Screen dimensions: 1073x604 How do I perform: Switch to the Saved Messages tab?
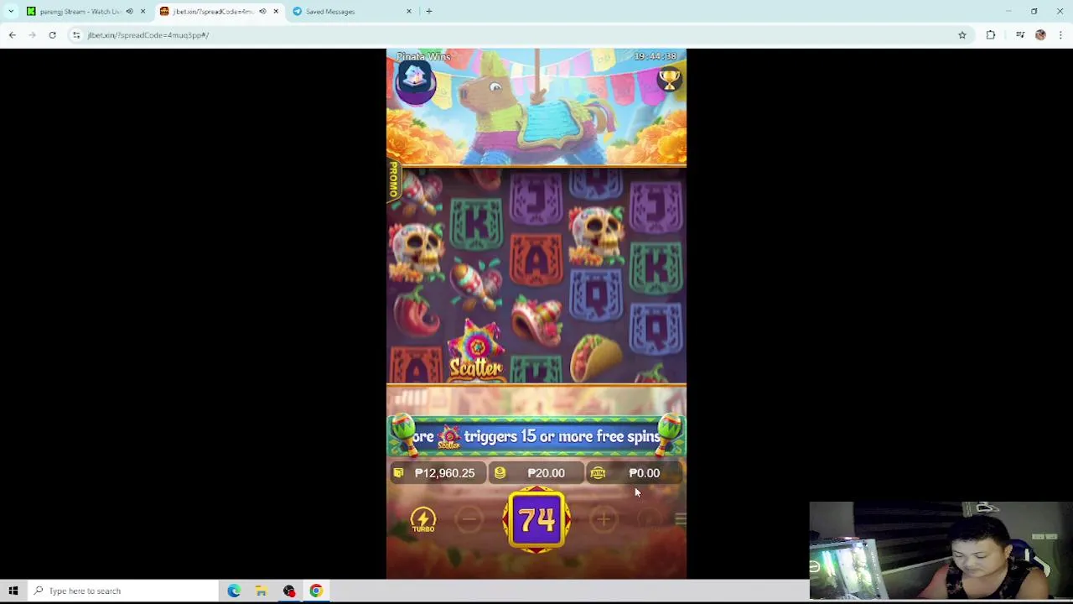coord(330,12)
